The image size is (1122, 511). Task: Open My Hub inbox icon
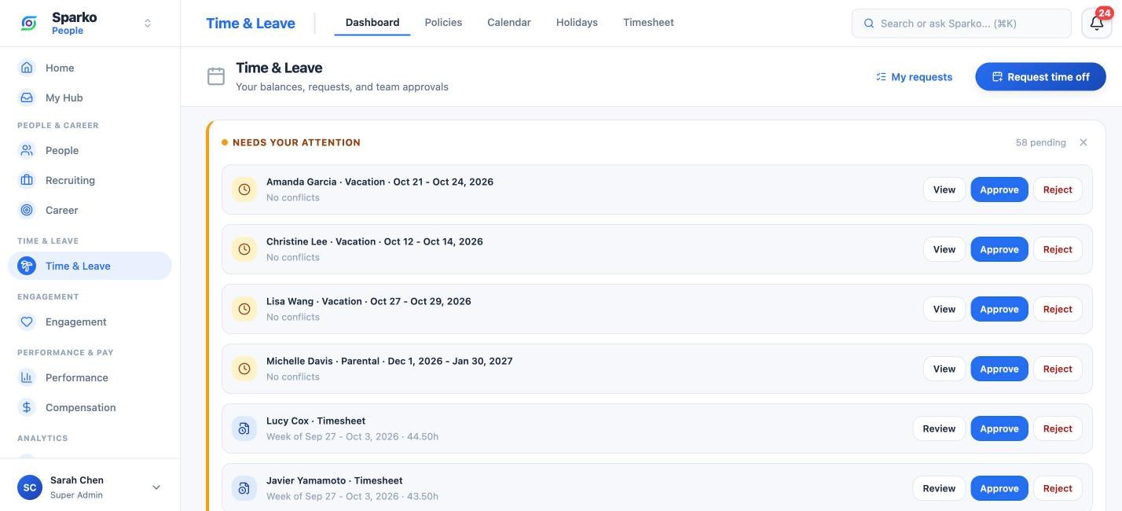click(27, 97)
